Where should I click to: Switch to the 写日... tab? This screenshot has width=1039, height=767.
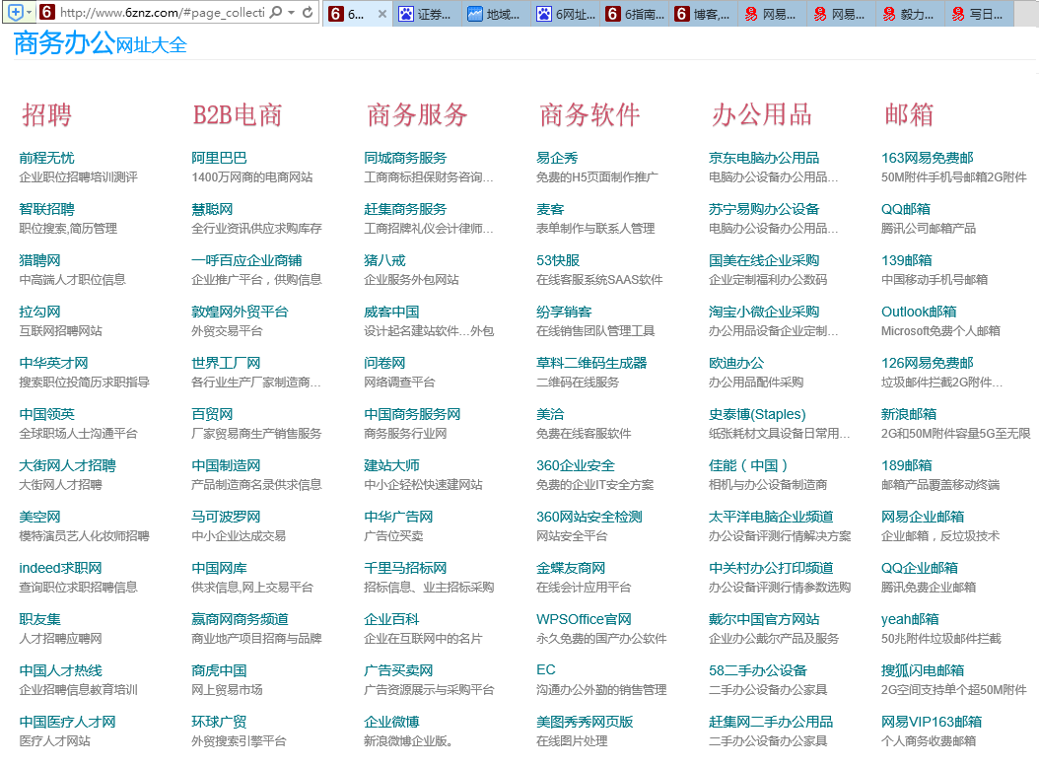979,14
